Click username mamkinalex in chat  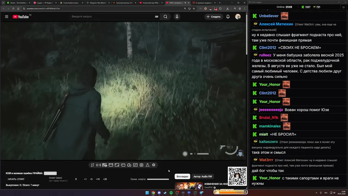[270, 126]
